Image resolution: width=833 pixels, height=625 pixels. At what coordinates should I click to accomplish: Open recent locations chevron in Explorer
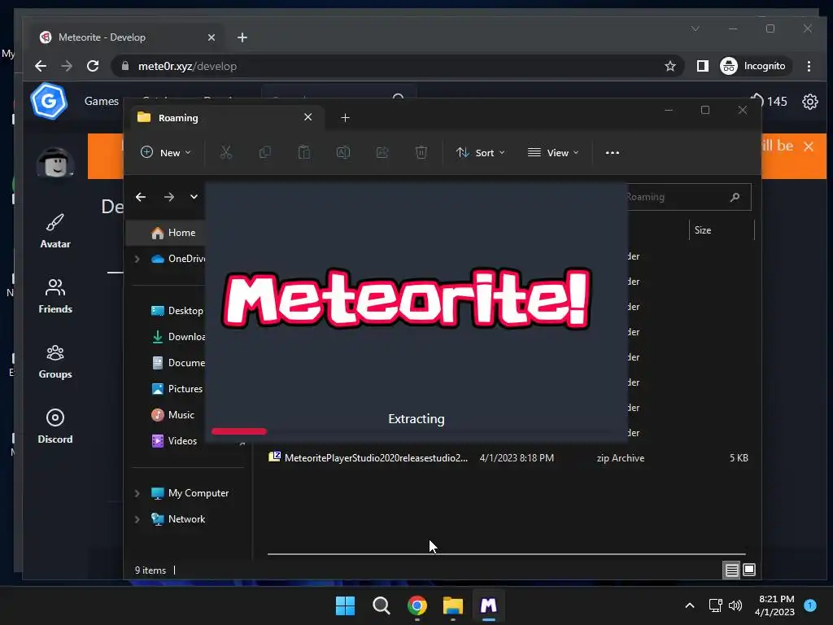click(x=194, y=197)
